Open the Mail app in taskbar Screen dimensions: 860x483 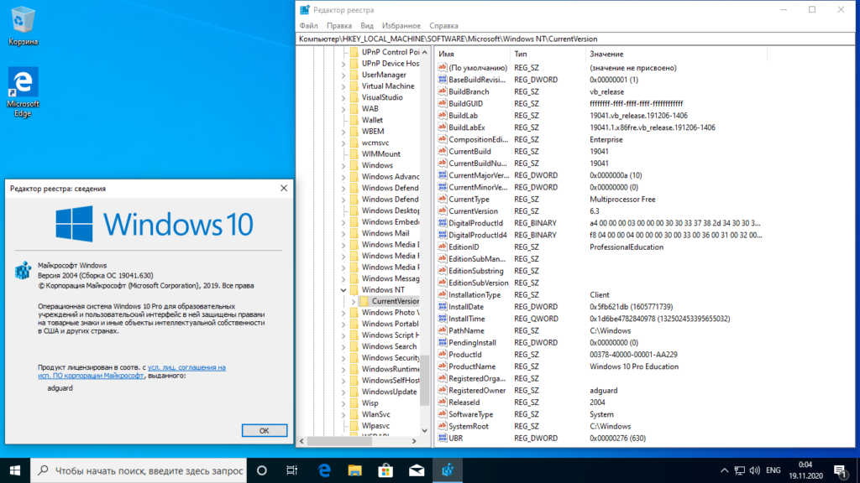tap(417, 470)
